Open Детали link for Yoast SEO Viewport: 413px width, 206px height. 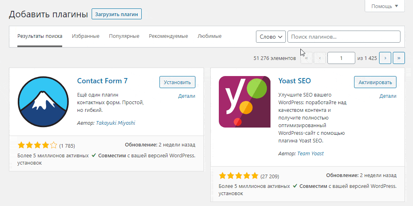388,96
